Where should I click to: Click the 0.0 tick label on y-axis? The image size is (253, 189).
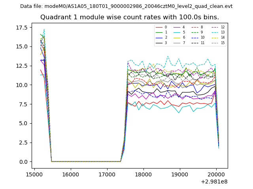pyautogui.click(x=24, y=162)
